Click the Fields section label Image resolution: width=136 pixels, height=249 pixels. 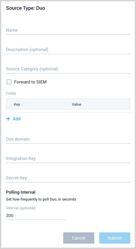pyautogui.click(x=11, y=93)
